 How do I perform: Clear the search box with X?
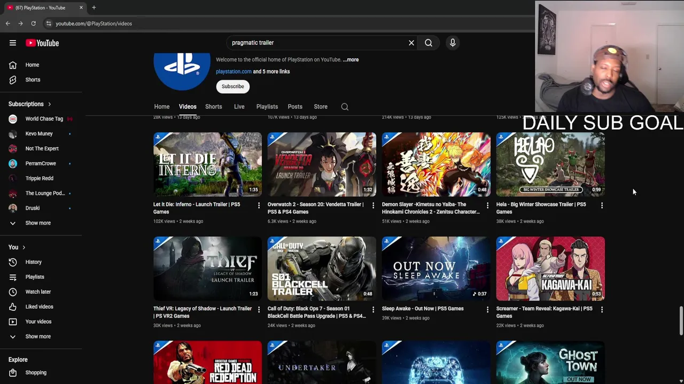click(x=411, y=43)
